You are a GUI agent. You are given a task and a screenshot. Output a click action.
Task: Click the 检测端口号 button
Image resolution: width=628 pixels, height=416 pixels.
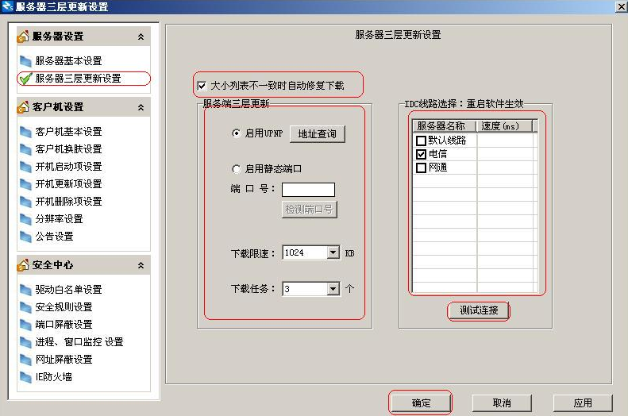click(x=309, y=210)
